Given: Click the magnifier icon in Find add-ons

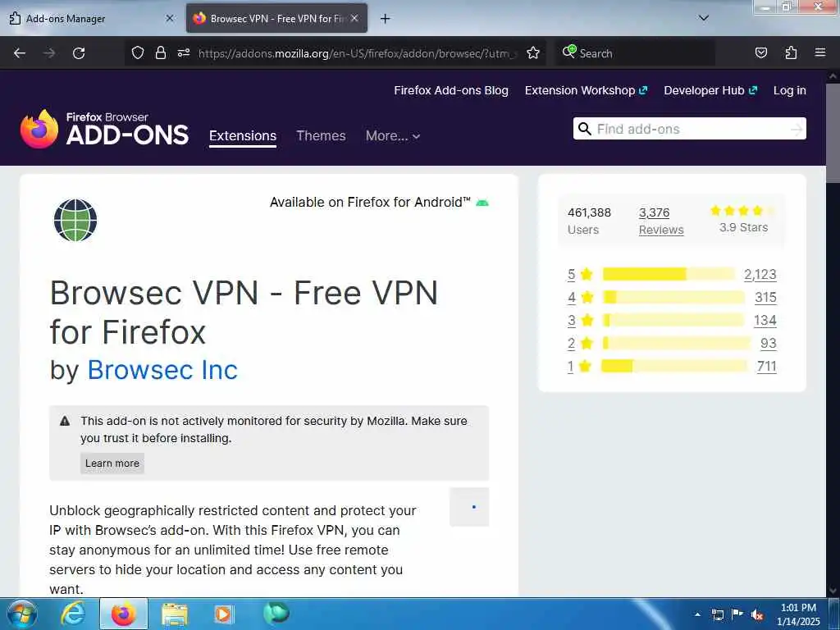Looking at the screenshot, I should click(585, 129).
